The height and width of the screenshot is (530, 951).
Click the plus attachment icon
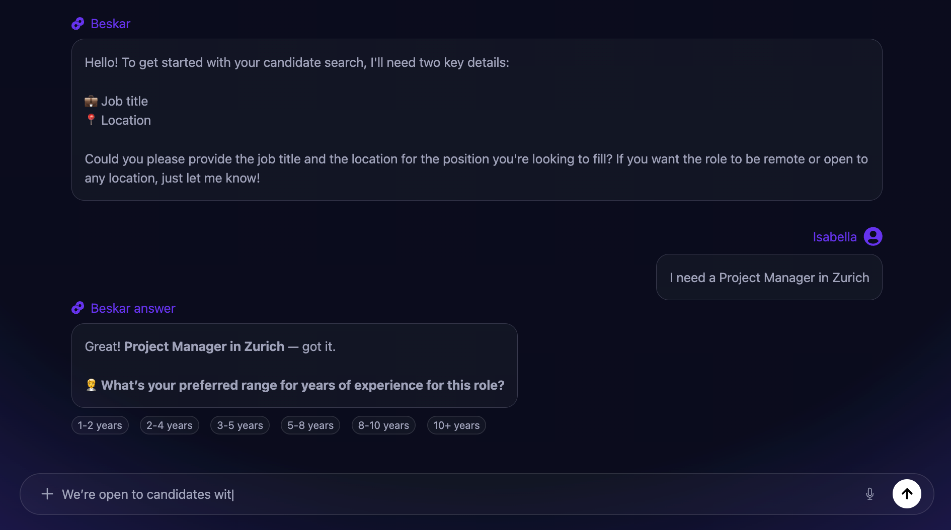click(x=47, y=494)
